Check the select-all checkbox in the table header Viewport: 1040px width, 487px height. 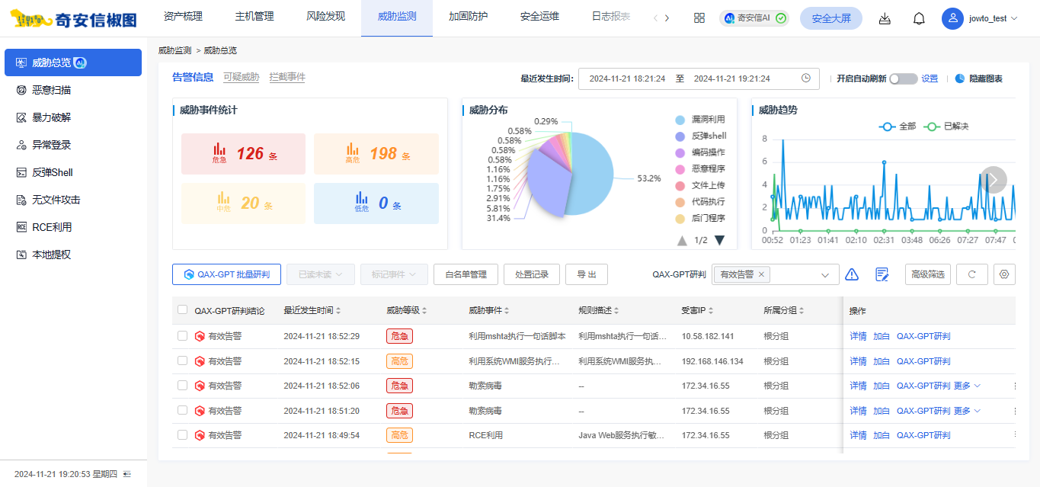point(182,309)
